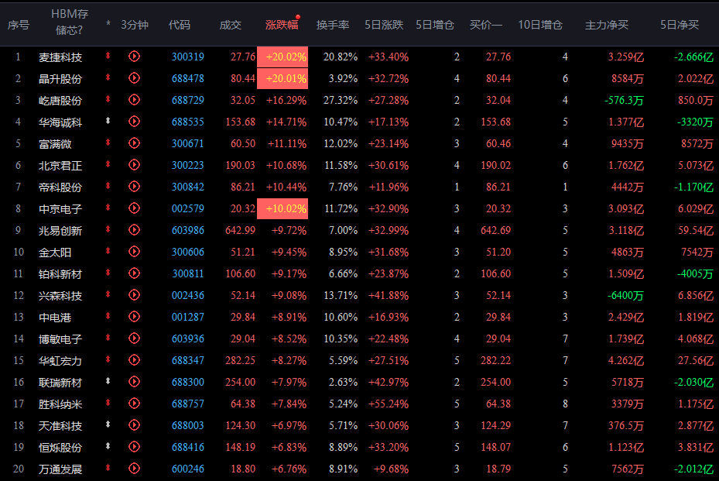Click main net buy value 4.262亿
The height and width of the screenshot is (481, 719).
coord(625,360)
